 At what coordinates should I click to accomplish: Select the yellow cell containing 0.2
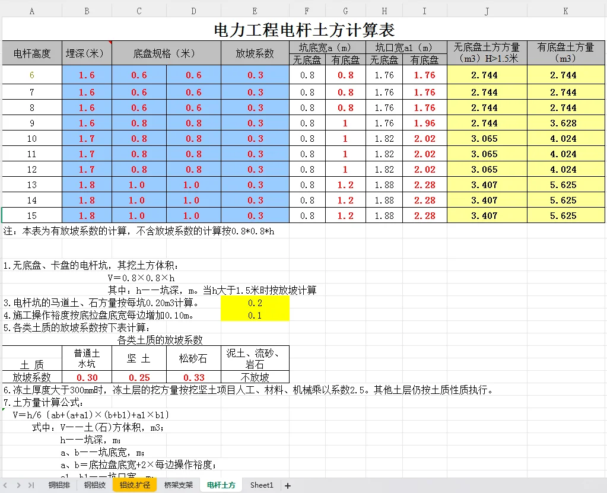point(255,303)
